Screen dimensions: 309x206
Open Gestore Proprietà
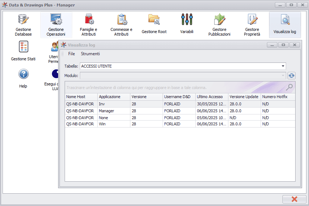coord(252,25)
